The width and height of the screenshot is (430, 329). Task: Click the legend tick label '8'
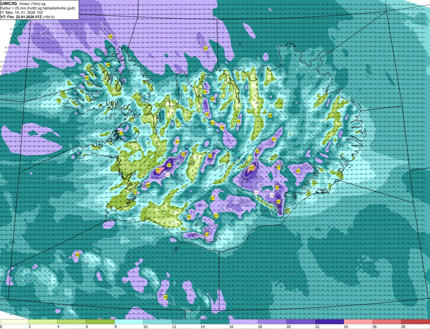pos(116,327)
